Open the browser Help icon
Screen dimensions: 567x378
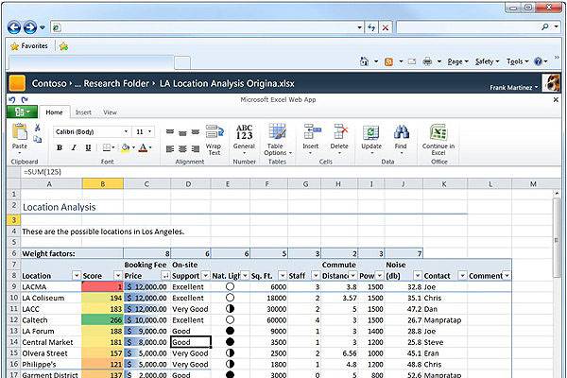(538, 61)
